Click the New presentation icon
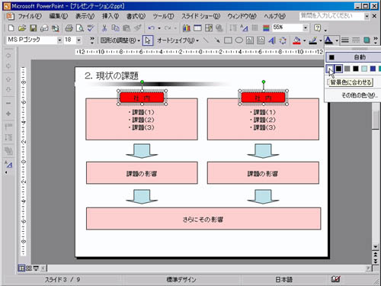 [11, 28]
